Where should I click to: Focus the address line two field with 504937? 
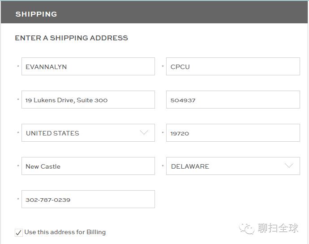point(232,100)
